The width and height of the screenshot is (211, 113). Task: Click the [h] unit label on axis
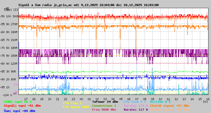[x=205, y=101]
